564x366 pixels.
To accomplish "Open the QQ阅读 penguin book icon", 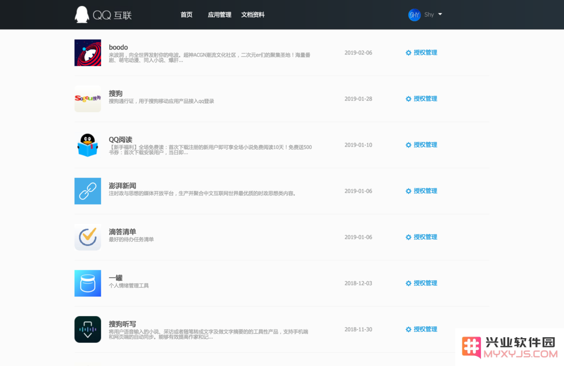I will [88, 145].
